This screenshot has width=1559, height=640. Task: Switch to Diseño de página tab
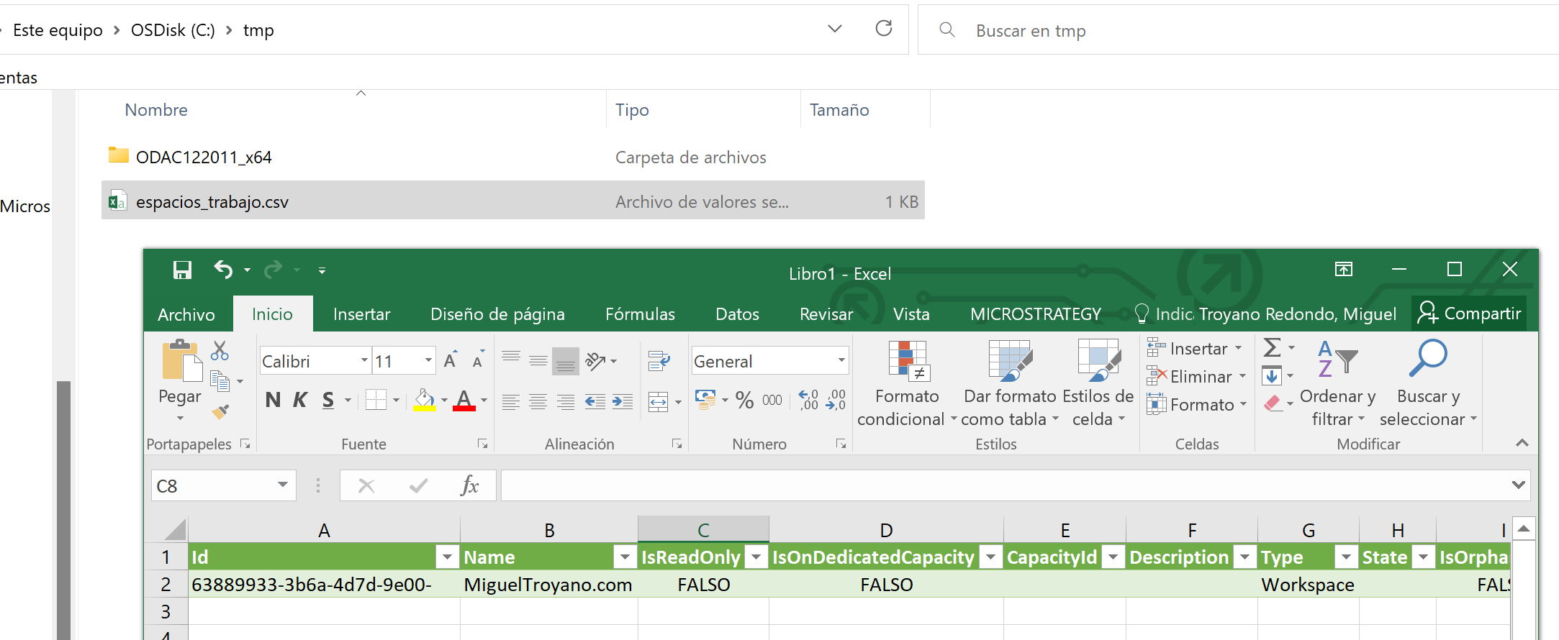click(x=497, y=314)
